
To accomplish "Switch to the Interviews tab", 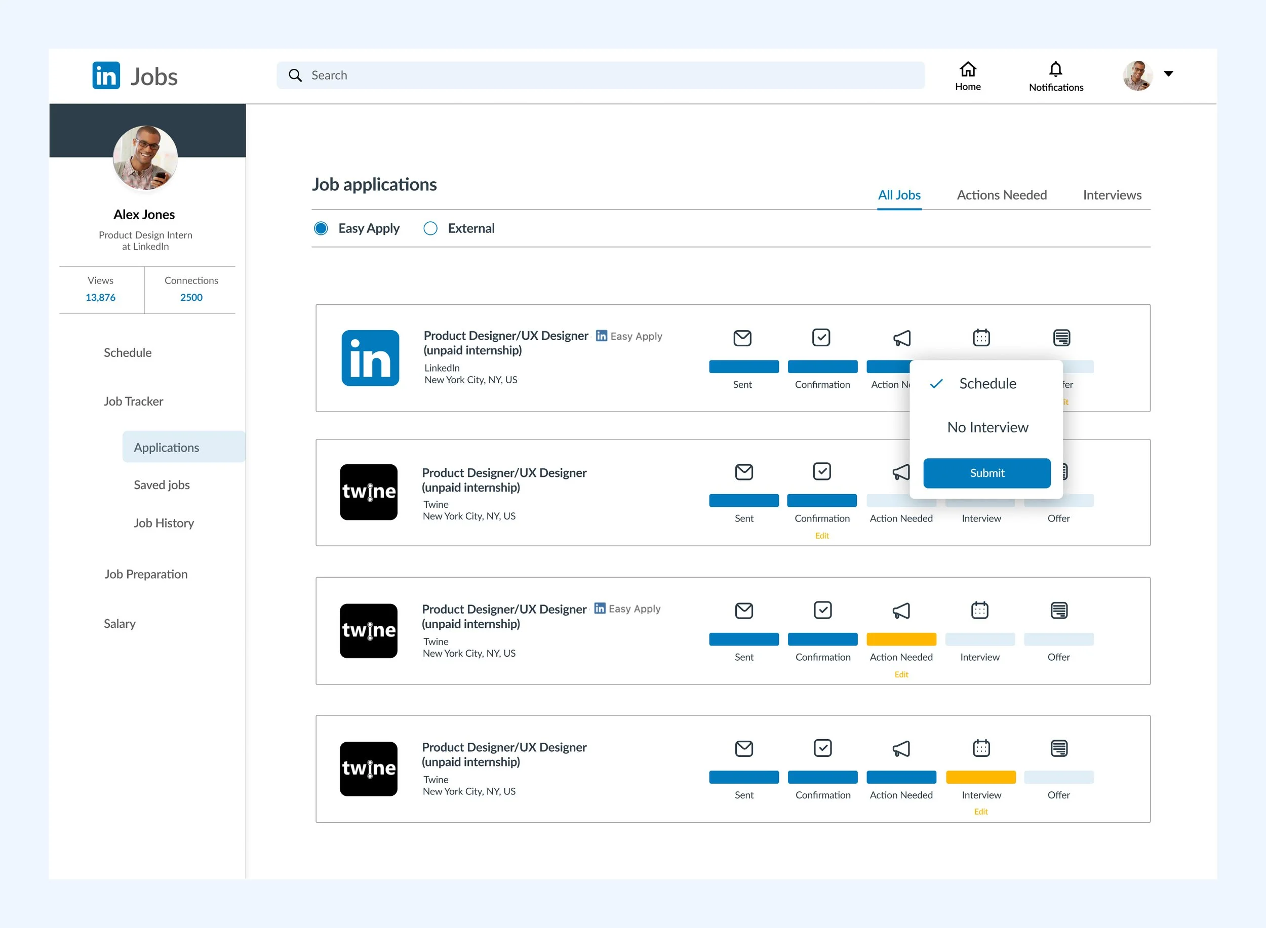I will (x=1112, y=195).
